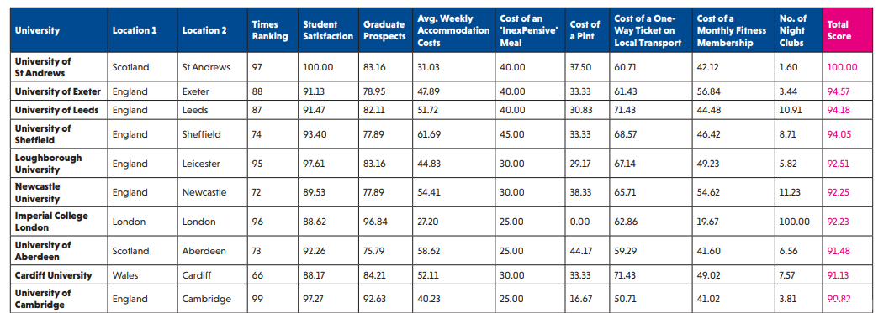
Task: Click the University of Exeter cell
Action: point(59,91)
